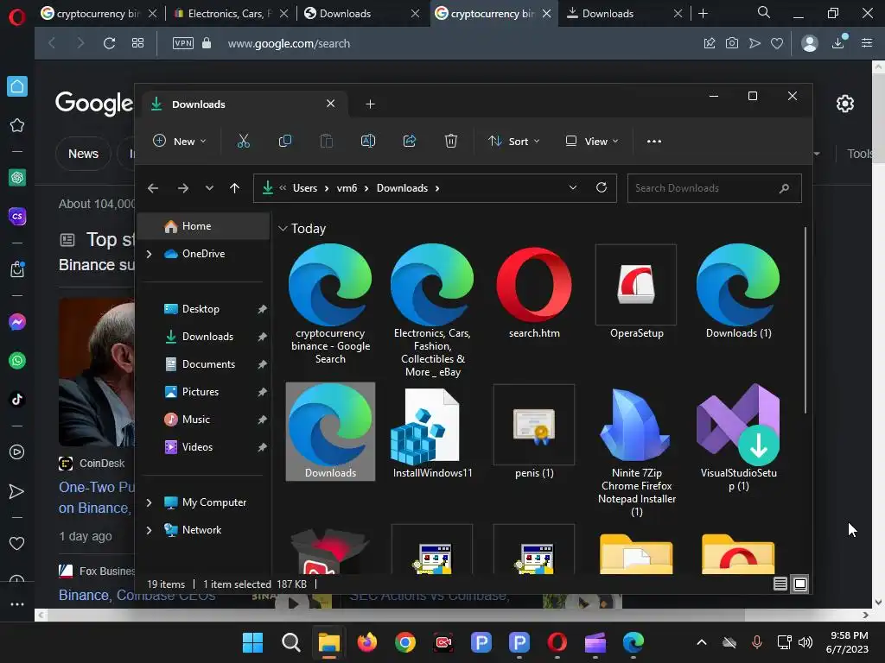The width and height of the screenshot is (885, 663).
Task: Select the OperaSetup file
Action: [636, 292]
